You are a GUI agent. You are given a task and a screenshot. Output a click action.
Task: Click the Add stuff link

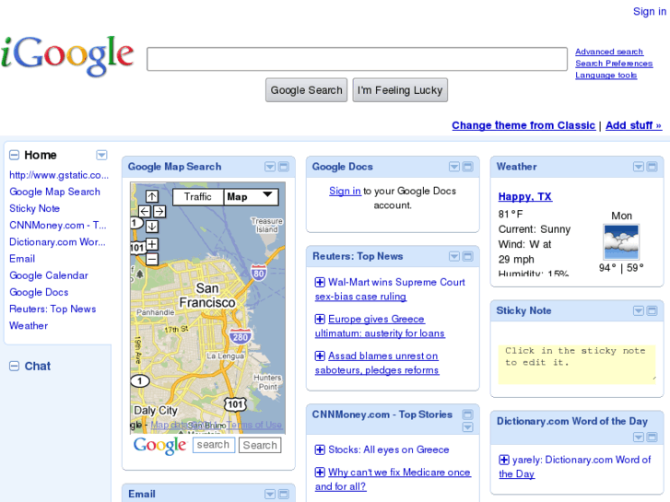click(634, 125)
